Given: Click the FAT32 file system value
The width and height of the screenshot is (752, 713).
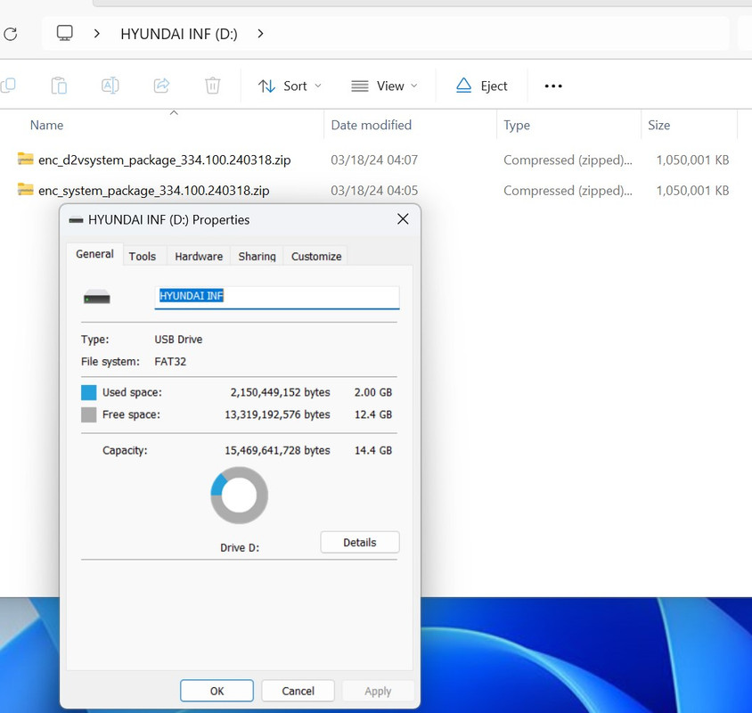Looking at the screenshot, I should [170, 362].
